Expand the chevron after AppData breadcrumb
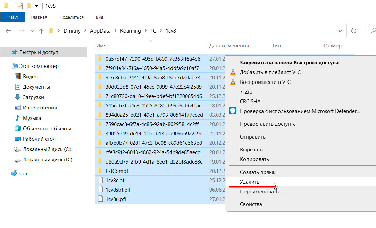 [116, 30]
